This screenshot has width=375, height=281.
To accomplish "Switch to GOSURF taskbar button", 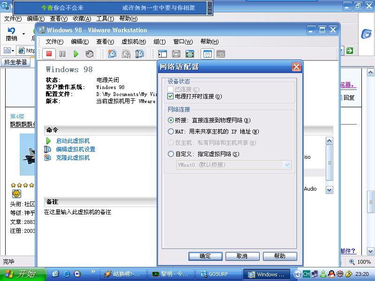I will pyautogui.click(x=218, y=274).
